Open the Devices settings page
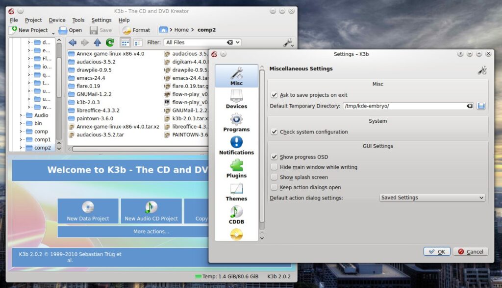Viewport: 502px width, 288px height. tap(237, 99)
